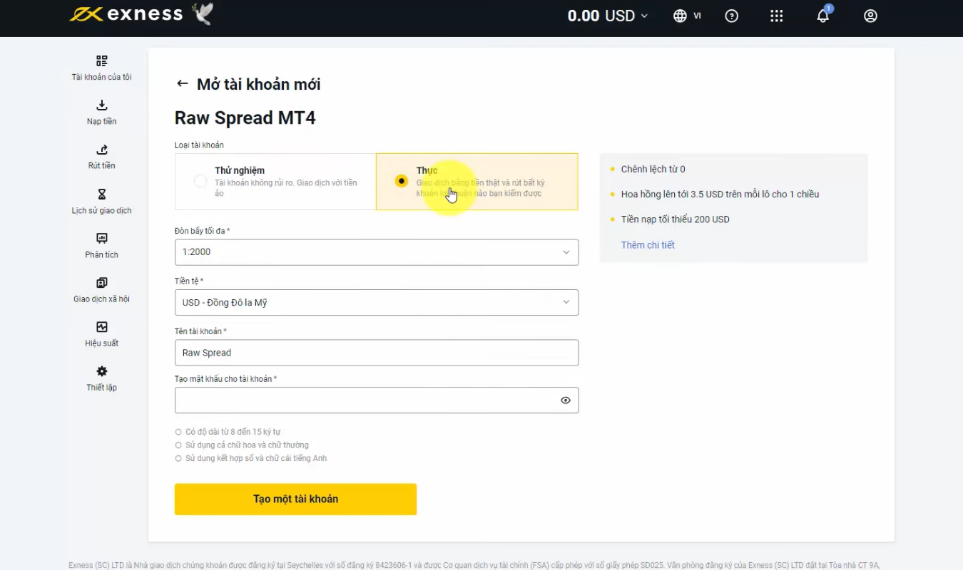Click the Giao dịch xã hội icon
This screenshot has width=963, height=570.
[102, 283]
